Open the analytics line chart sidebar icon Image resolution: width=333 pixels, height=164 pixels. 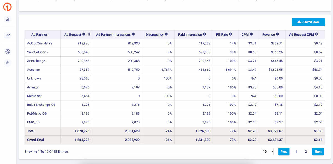[8, 35]
